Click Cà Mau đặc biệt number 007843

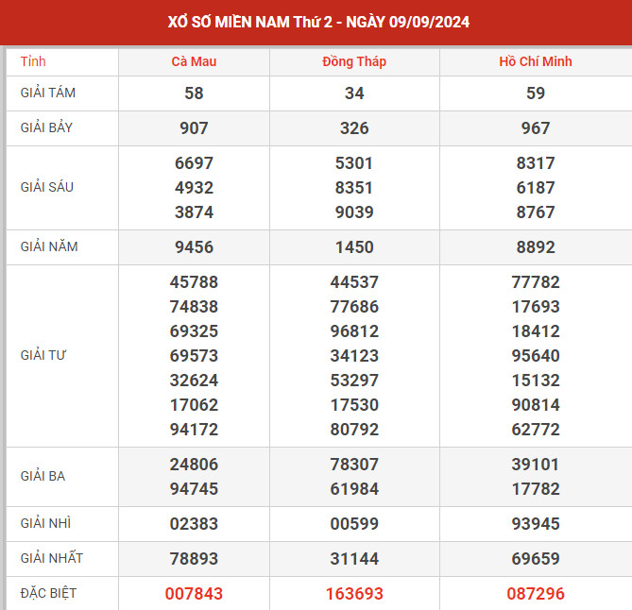(194, 594)
